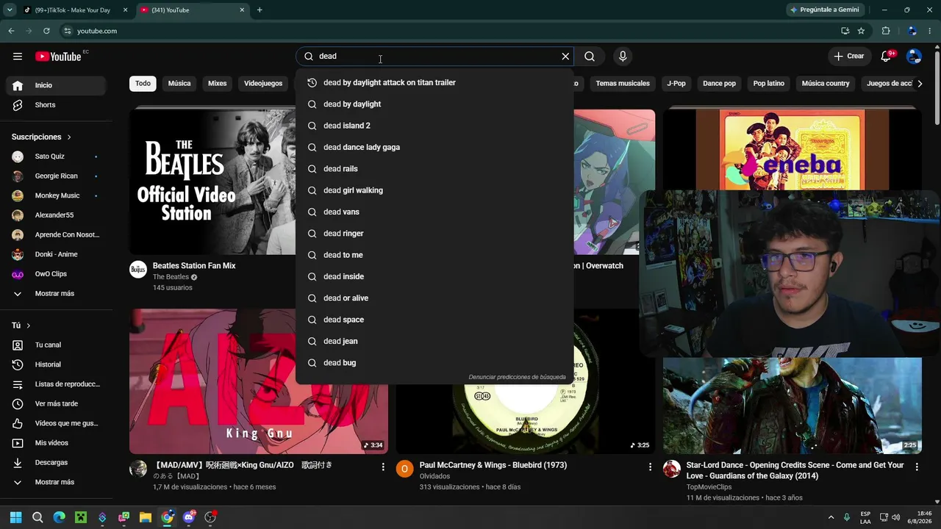941x529 pixels.
Task: Open the Beatles Official Video Station thumbnail
Action: [212, 181]
